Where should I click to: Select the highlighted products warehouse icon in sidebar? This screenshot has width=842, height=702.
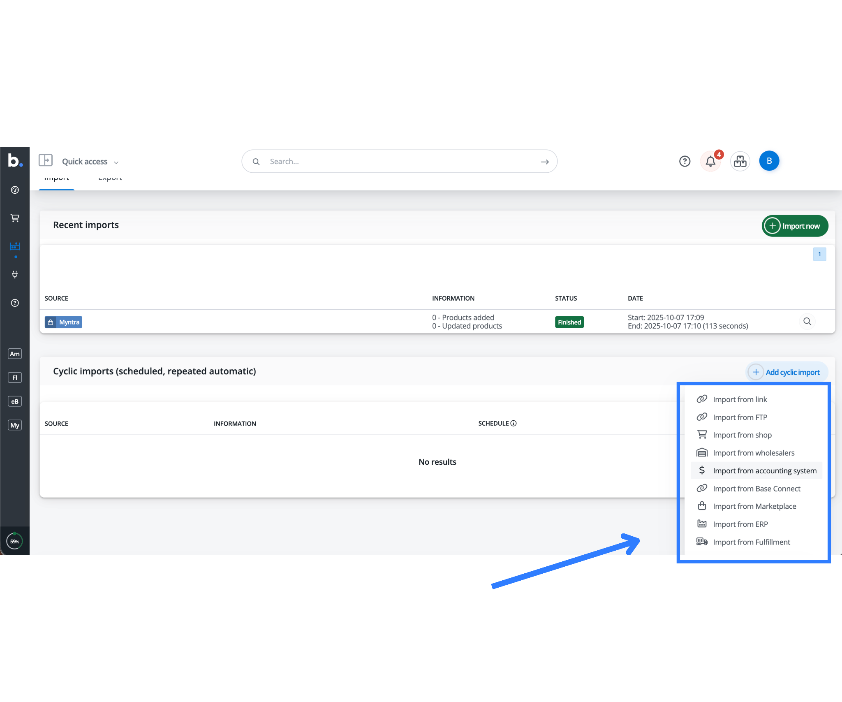15,246
